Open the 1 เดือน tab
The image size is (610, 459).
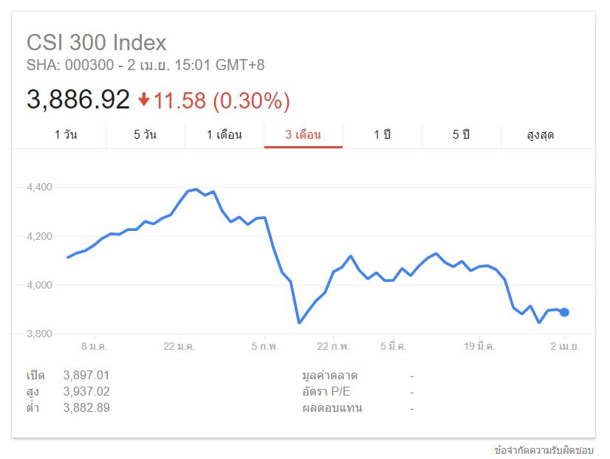(x=225, y=135)
